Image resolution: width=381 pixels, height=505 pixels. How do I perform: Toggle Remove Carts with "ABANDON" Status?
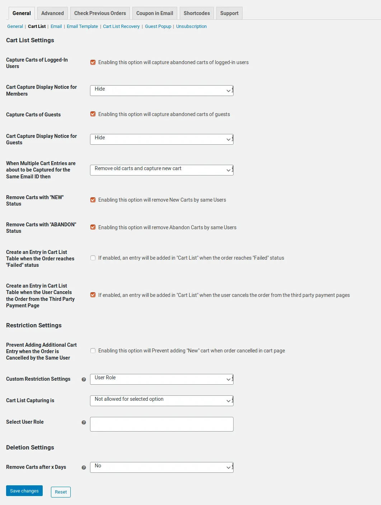(93, 227)
